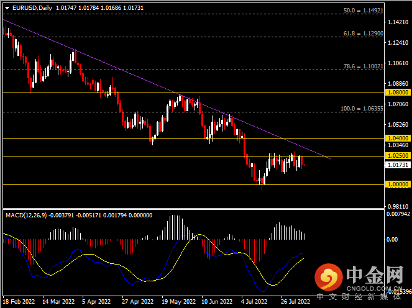Select the 1.08860 price axis tick
The image size is (412, 308).
398,83
